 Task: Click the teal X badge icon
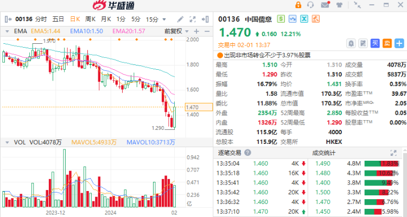point(304,19)
